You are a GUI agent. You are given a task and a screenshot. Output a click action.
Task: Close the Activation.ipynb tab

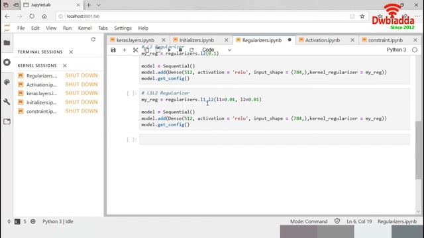tap(352, 40)
